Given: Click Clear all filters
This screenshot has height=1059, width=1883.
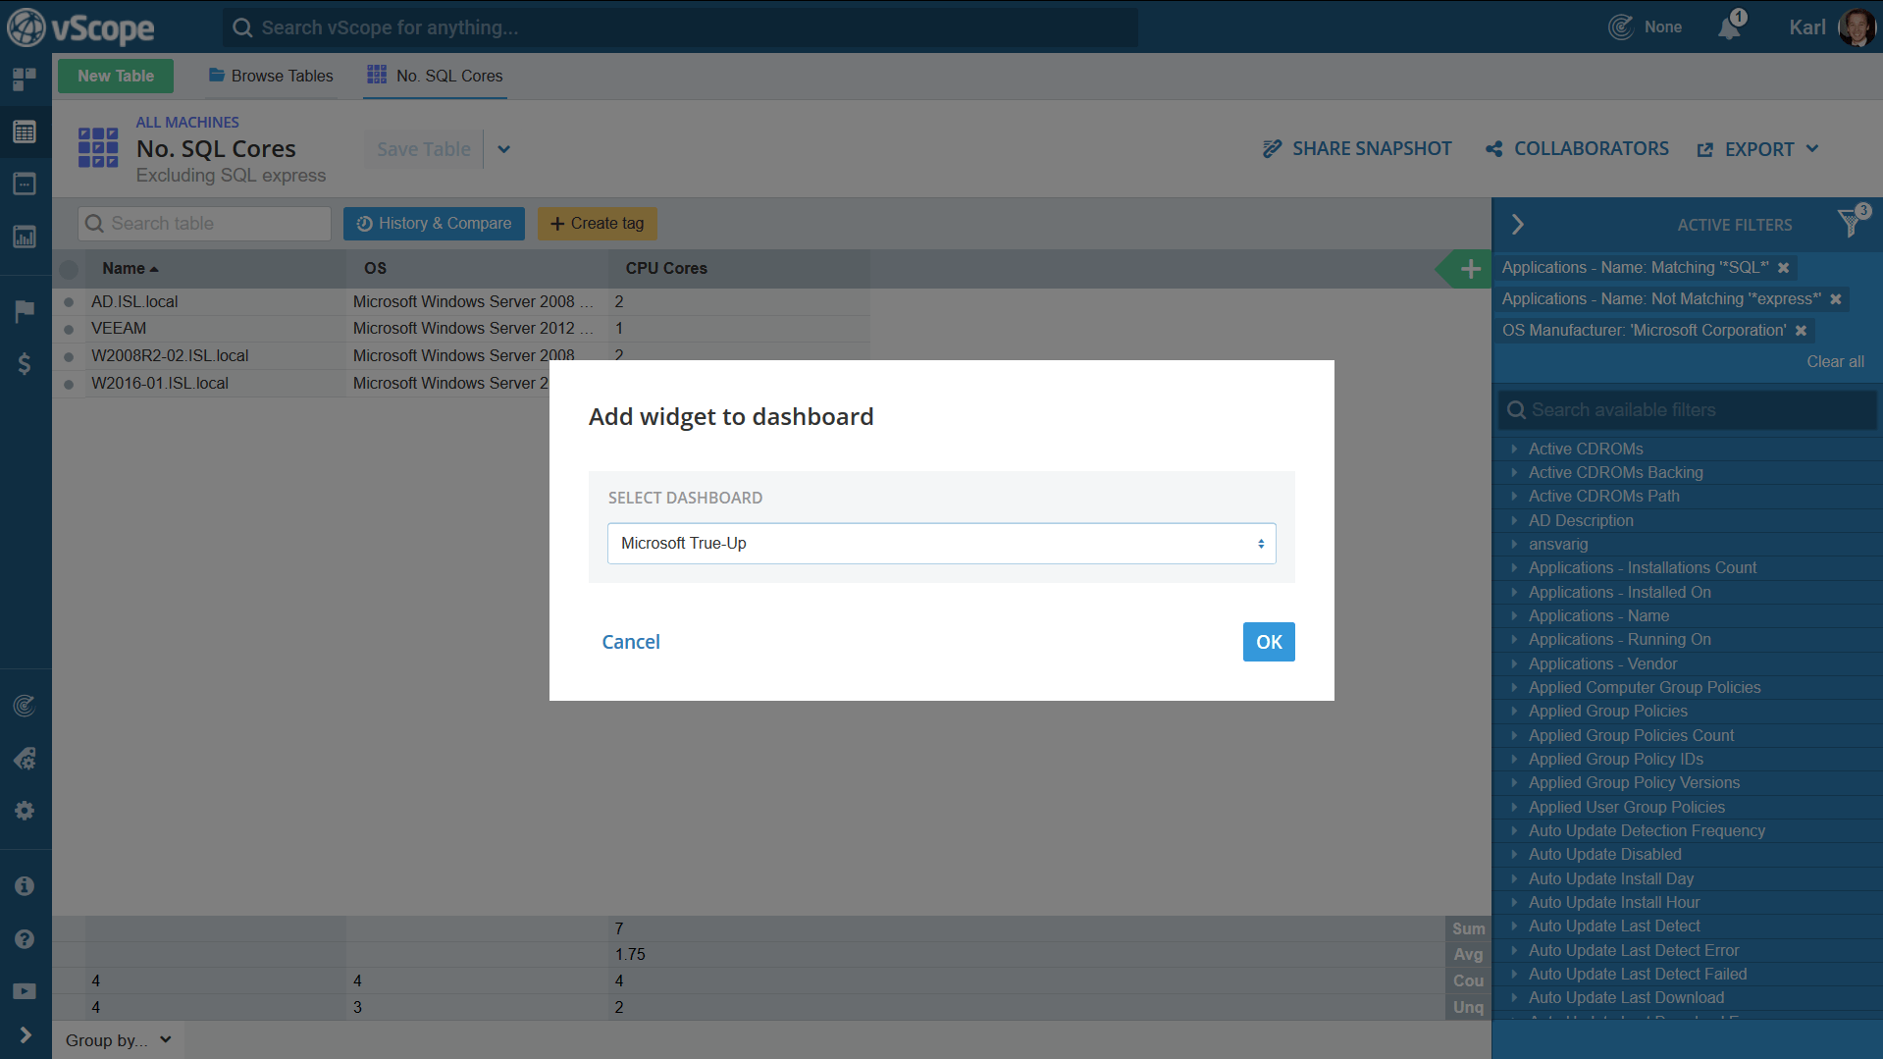Looking at the screenshot, I should click(1835, 361).
